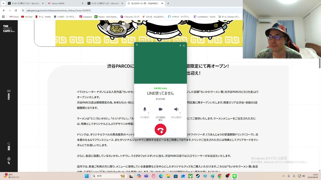Open the run5963ken Twitch bookmark

205,17
